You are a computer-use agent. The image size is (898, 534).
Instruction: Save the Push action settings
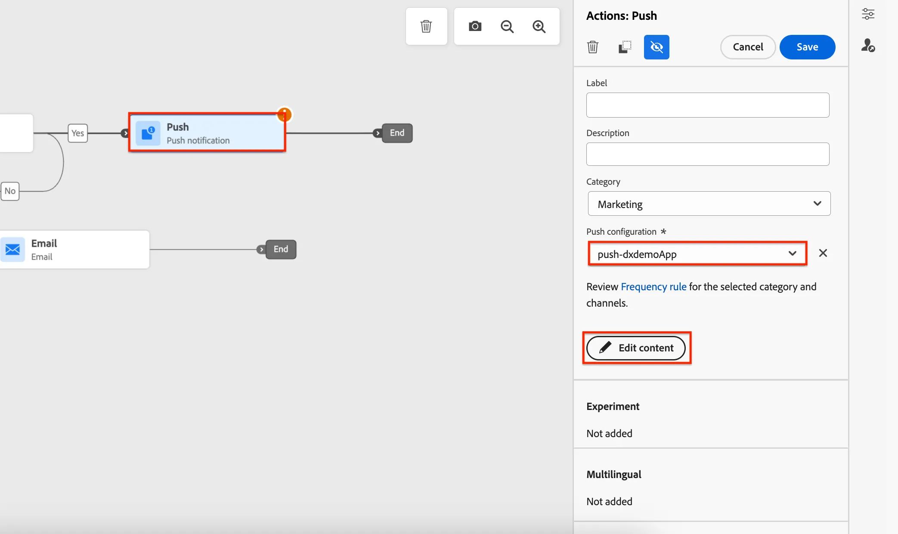(807, 47)
